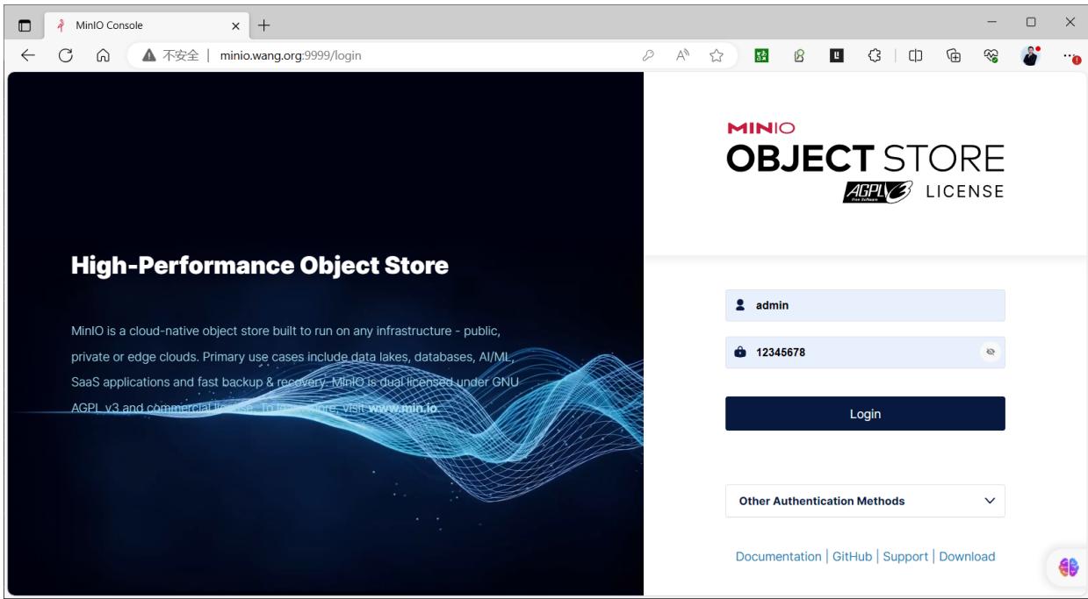The height and width of the screenshot is (599, 1088).
Task: Open the GitHub link
Action: click(852, 556)
